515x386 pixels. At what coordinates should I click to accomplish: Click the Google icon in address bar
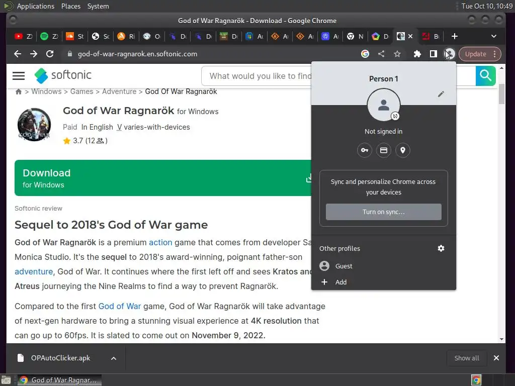[365, 54]
